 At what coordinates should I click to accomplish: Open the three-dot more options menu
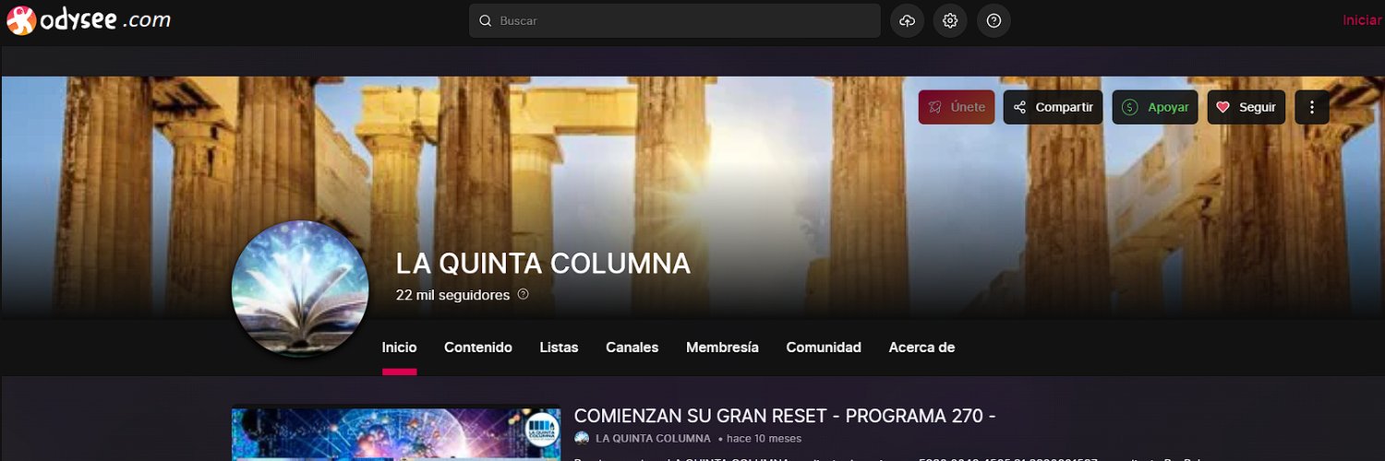point(1312,107)
